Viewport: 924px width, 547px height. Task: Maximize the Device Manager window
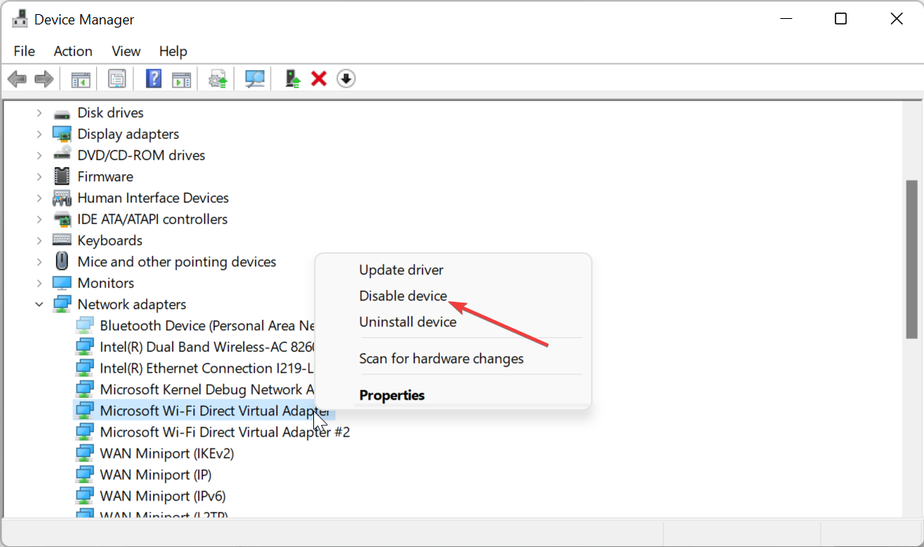point(841,19)
